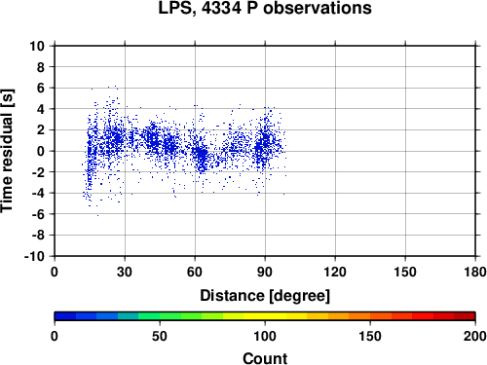Click the y-axis tick label 0
Screen dimensions: 487x365
click(41, 151)
